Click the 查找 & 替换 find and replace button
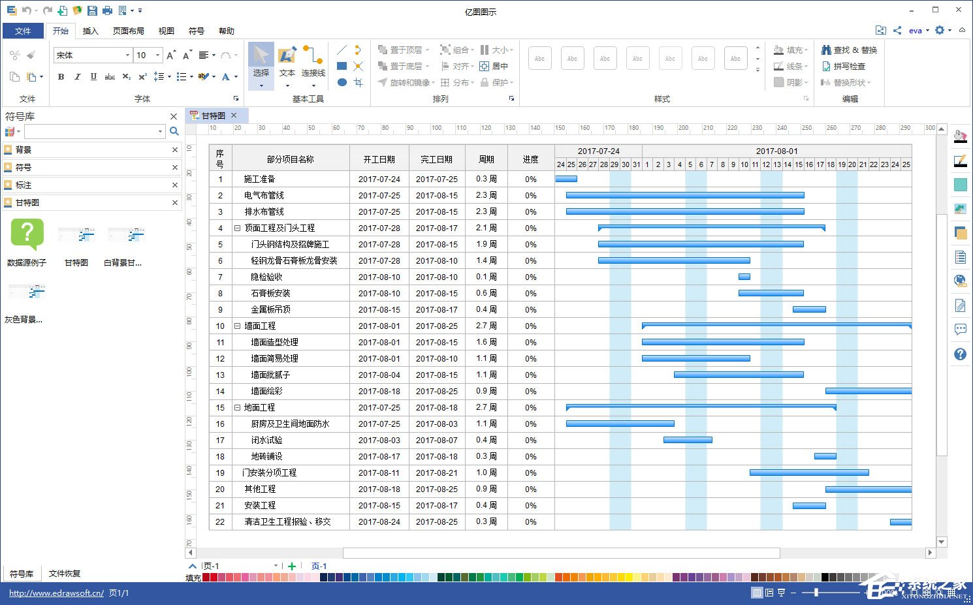973x605 pixels. click(x=849, y=50)
